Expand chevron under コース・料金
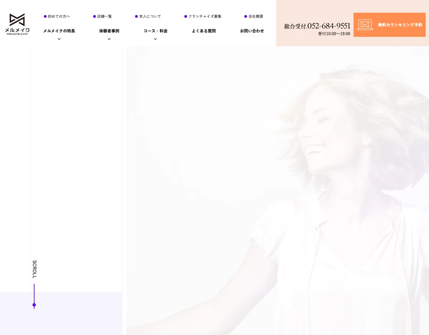The height and width of the screenshot is (335, 429). pos(155,39)
